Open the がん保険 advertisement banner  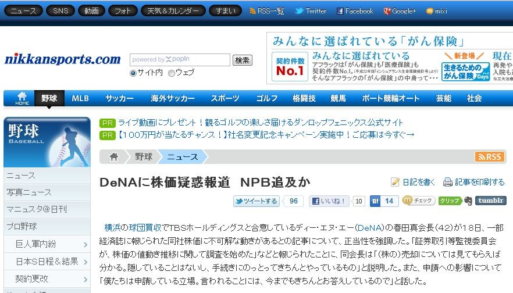pos(390,58)
